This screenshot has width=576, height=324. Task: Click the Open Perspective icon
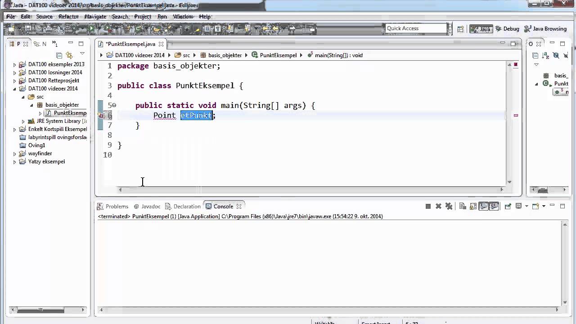pyautogui.click(x=460, y=29)
